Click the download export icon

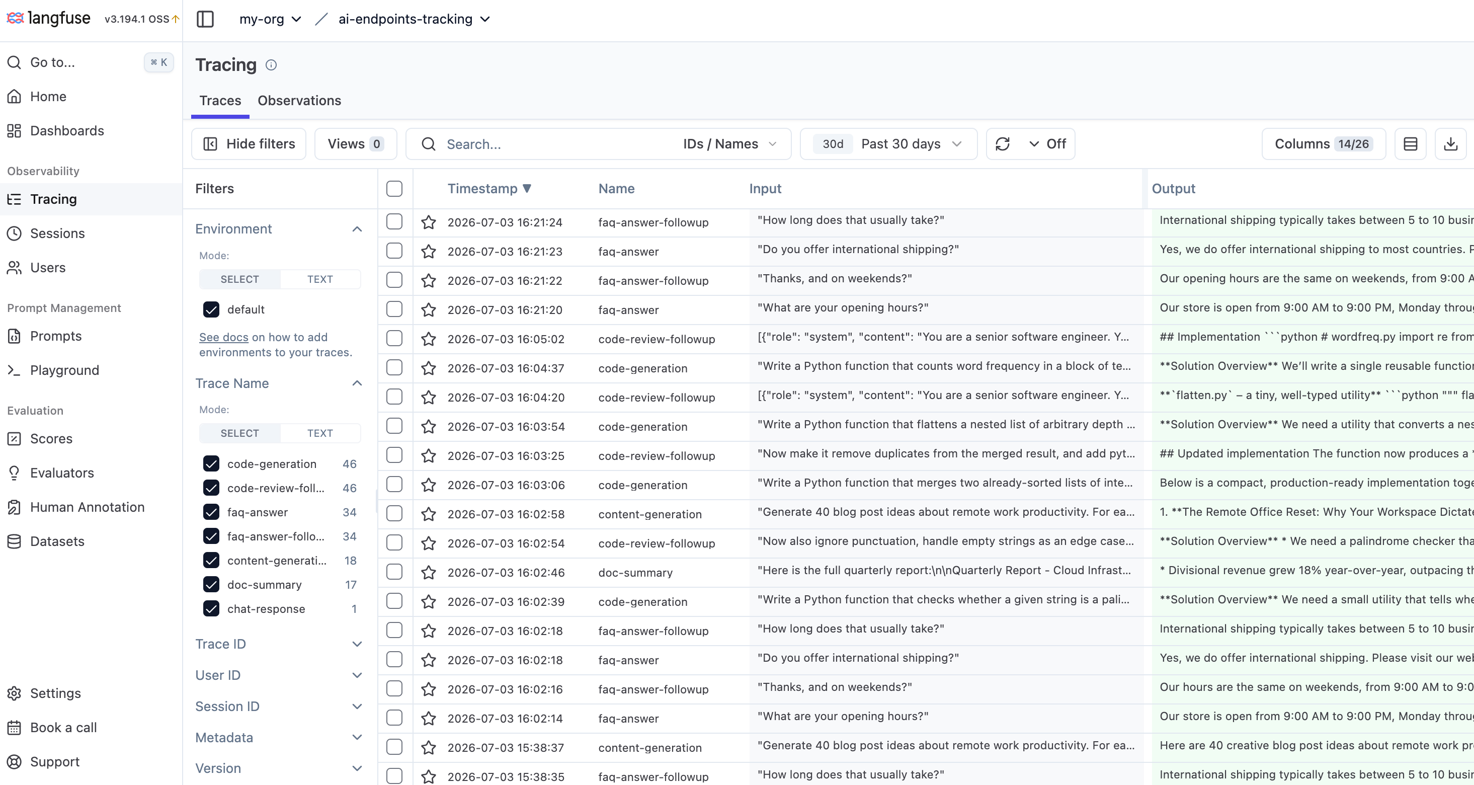point(1450,144)
